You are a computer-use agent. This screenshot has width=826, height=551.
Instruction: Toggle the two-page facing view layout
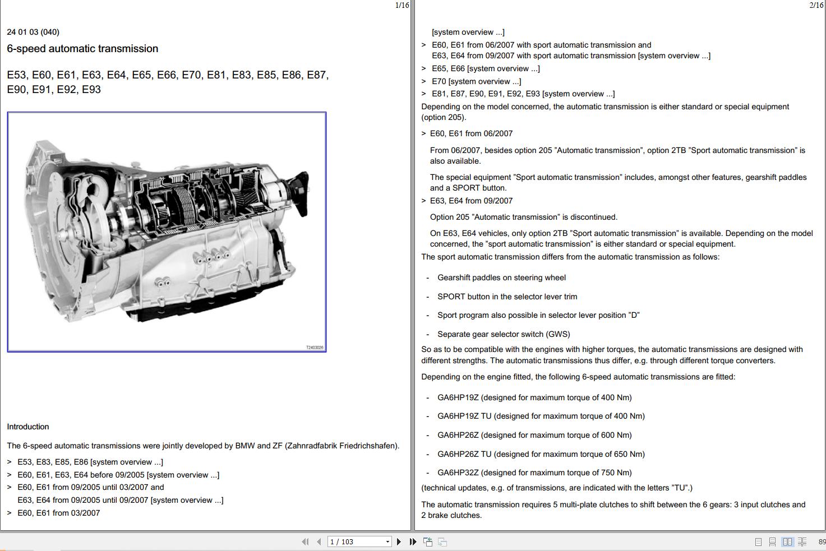787,541
